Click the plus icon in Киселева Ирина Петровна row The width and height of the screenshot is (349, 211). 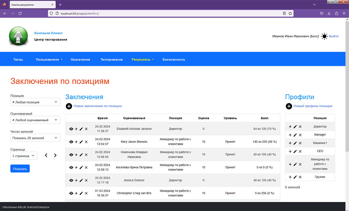point(76,168)
